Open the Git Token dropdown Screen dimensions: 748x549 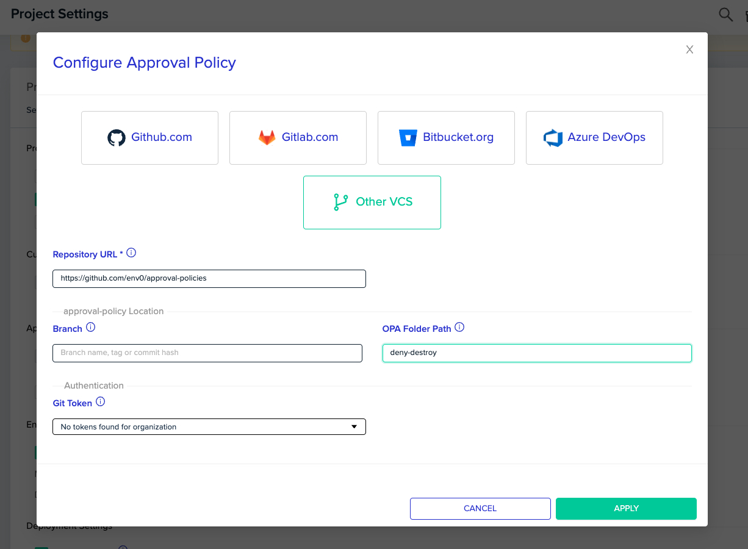pyautogui.click(x=209, y=427)
